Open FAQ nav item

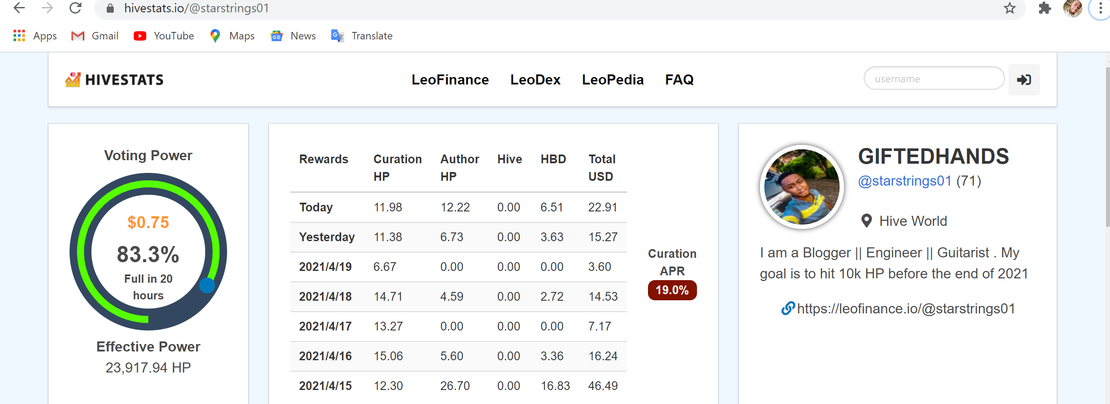point(679,80)
